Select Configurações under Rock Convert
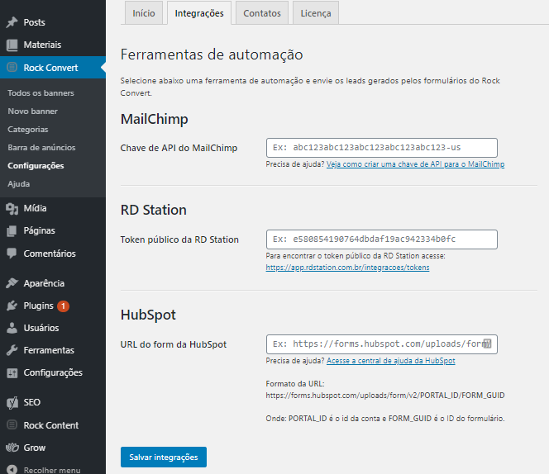 (36, 166)
